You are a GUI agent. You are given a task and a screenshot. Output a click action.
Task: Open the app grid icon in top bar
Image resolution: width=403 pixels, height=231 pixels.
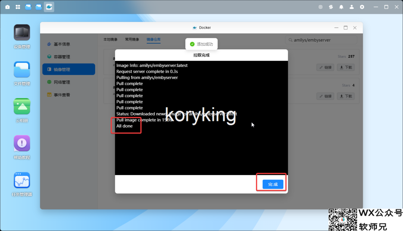[18, 7]
